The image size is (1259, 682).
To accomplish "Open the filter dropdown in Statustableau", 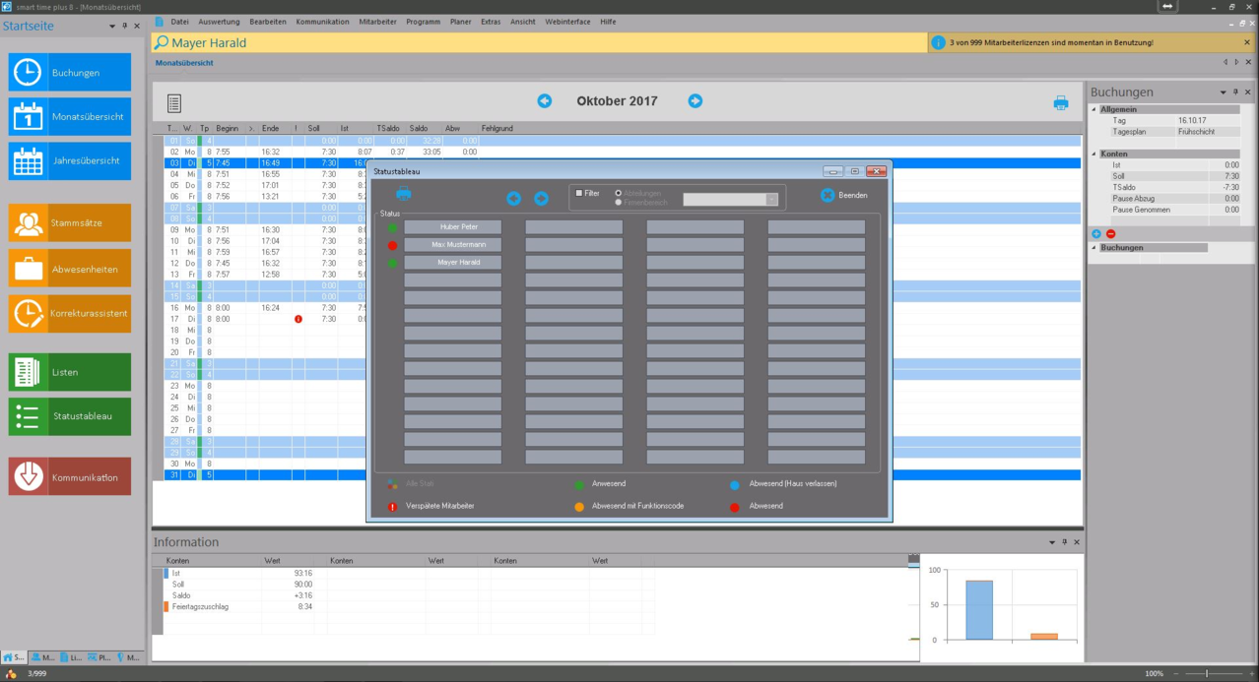I will pos(771,199).
